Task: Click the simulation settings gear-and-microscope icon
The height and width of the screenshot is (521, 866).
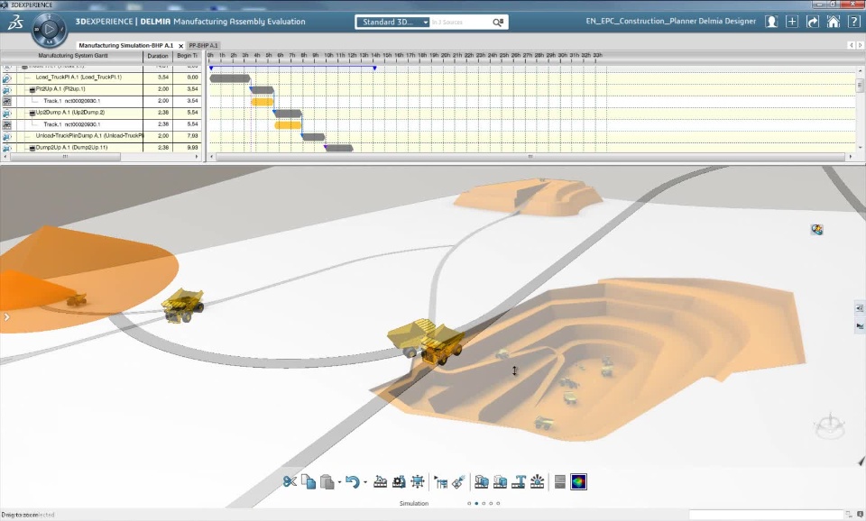Action: point(399,482)
